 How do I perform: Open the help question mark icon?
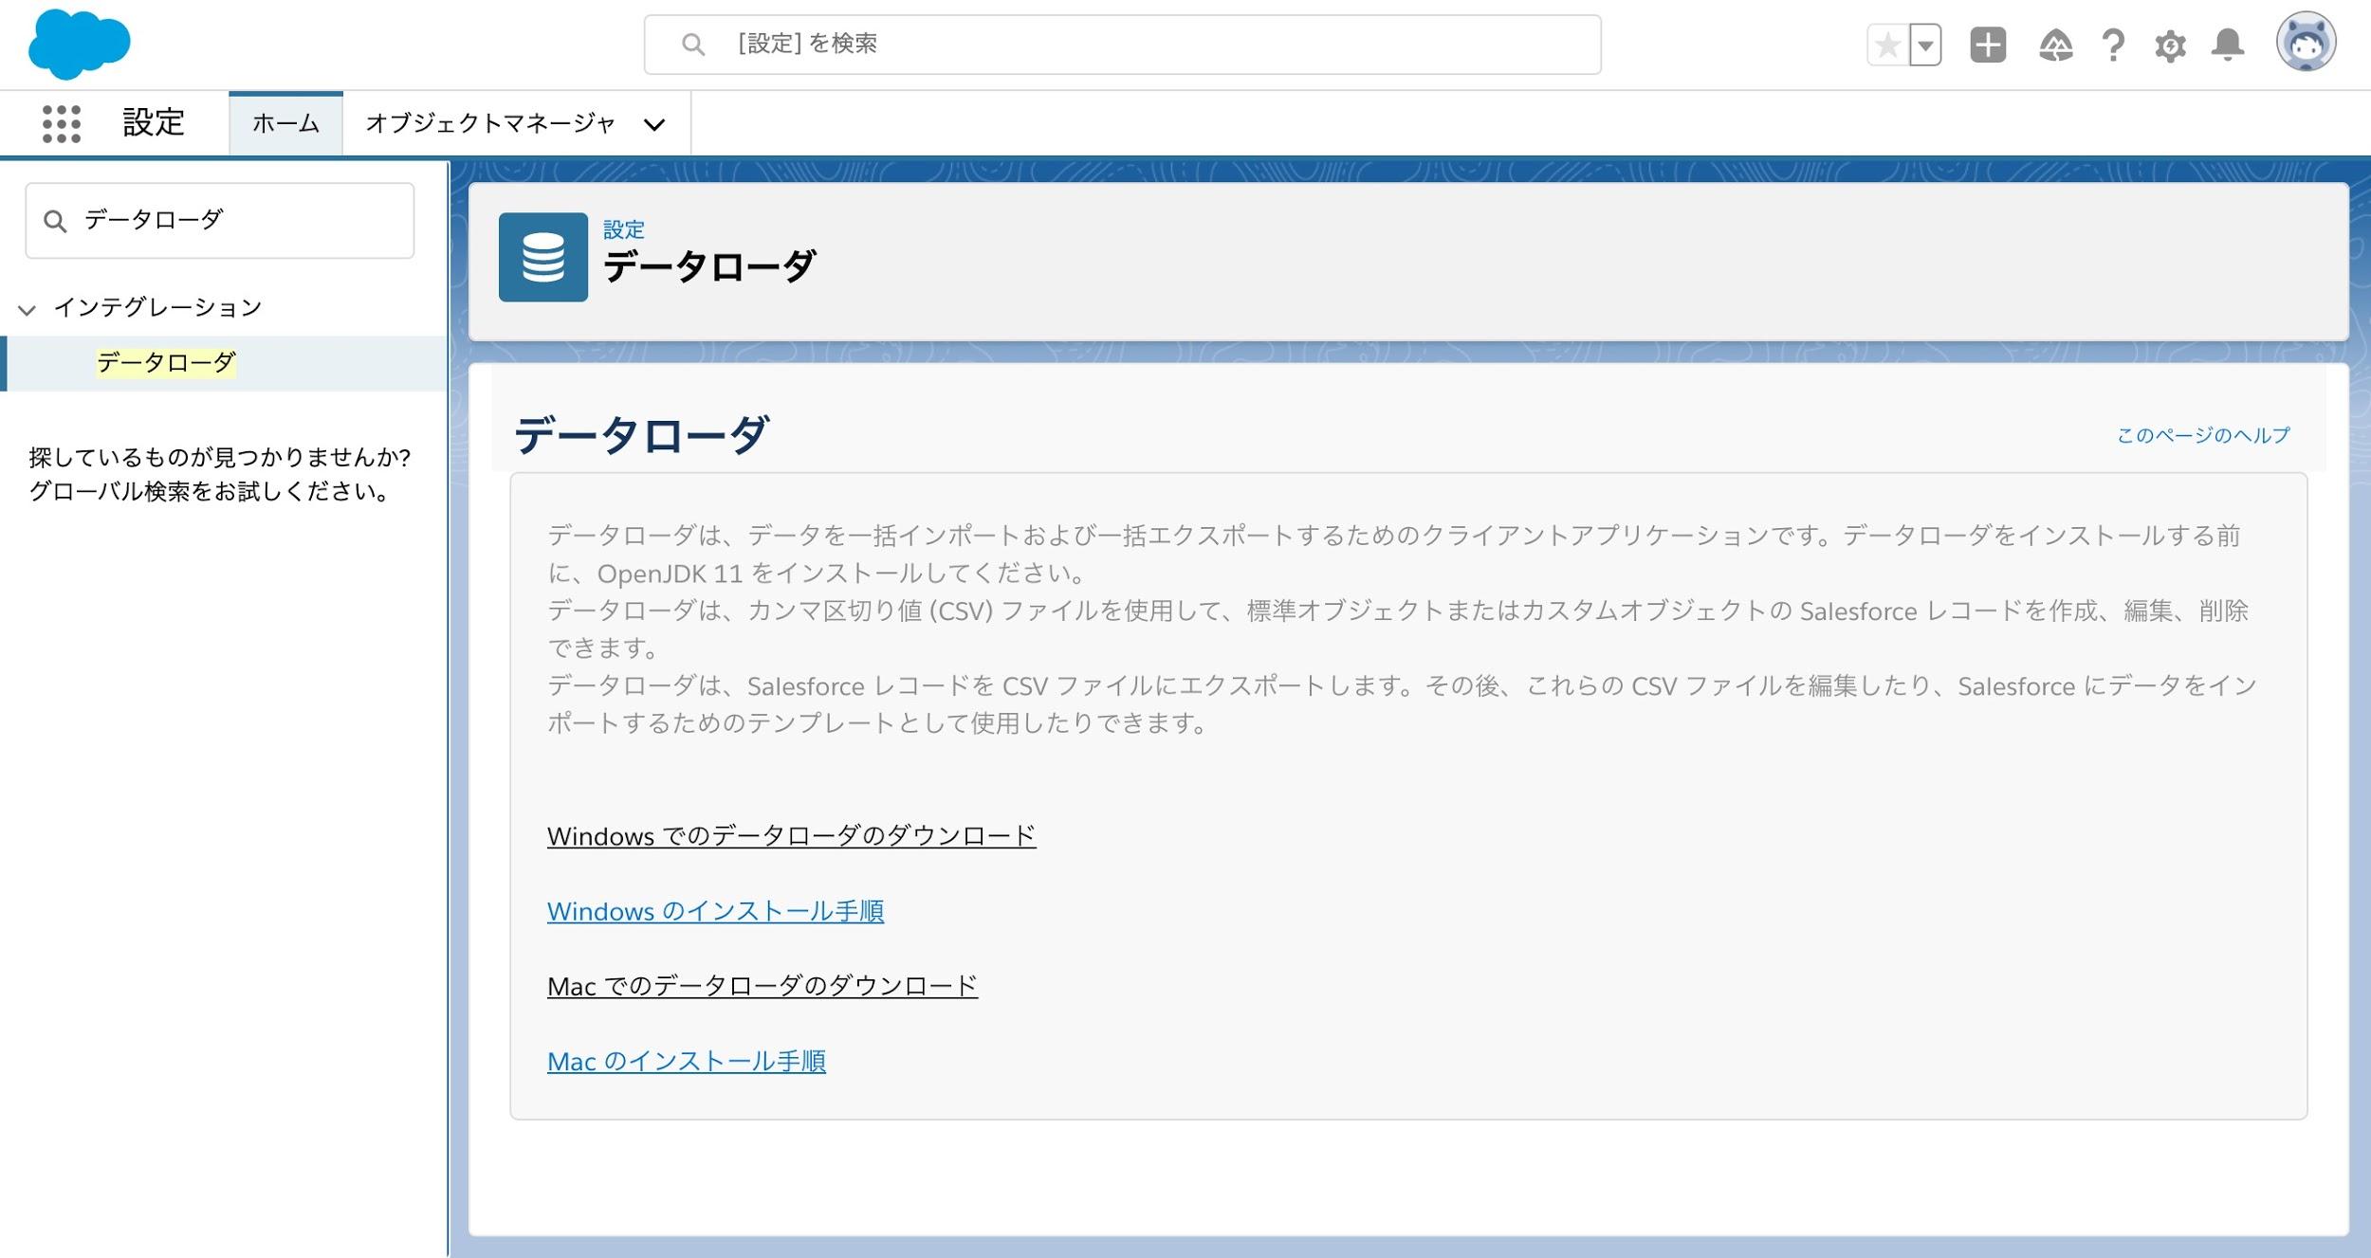coord(2113,46)
